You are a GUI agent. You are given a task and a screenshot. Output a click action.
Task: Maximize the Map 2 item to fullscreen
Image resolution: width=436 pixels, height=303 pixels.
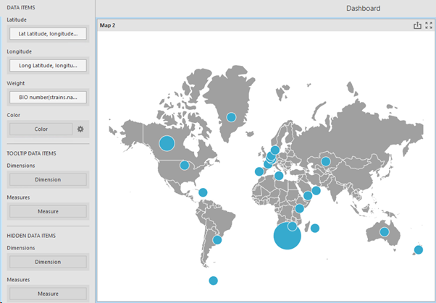[x=429, y=25]
